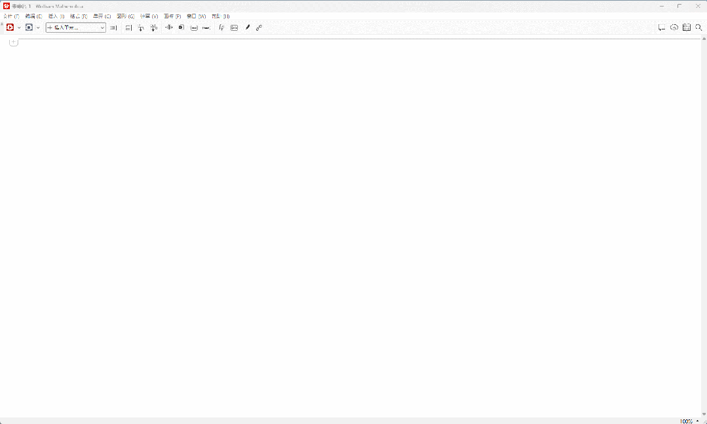
Task: Open the cell style combo box
Action: click(76, 27)
